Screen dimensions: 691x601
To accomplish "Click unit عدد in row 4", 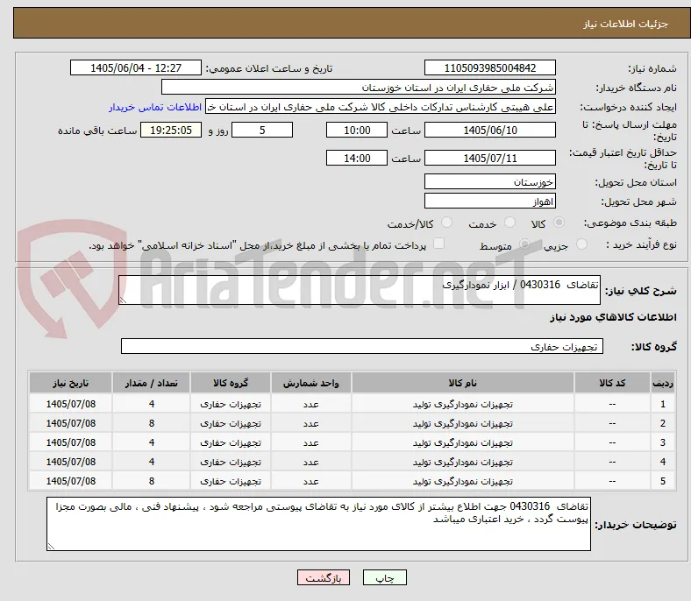I will click(x=311, y=462).
